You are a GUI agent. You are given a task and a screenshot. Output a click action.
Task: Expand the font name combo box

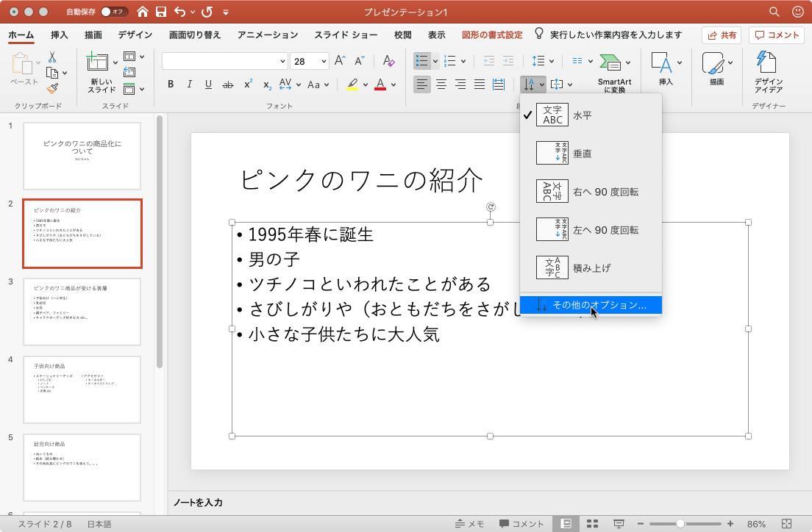pos(282,62)
